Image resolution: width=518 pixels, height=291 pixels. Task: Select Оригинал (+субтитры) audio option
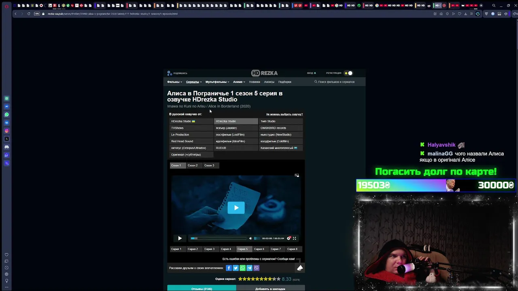191,155
